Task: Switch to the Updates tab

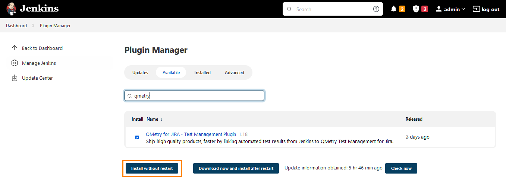Action: (140, 73)
